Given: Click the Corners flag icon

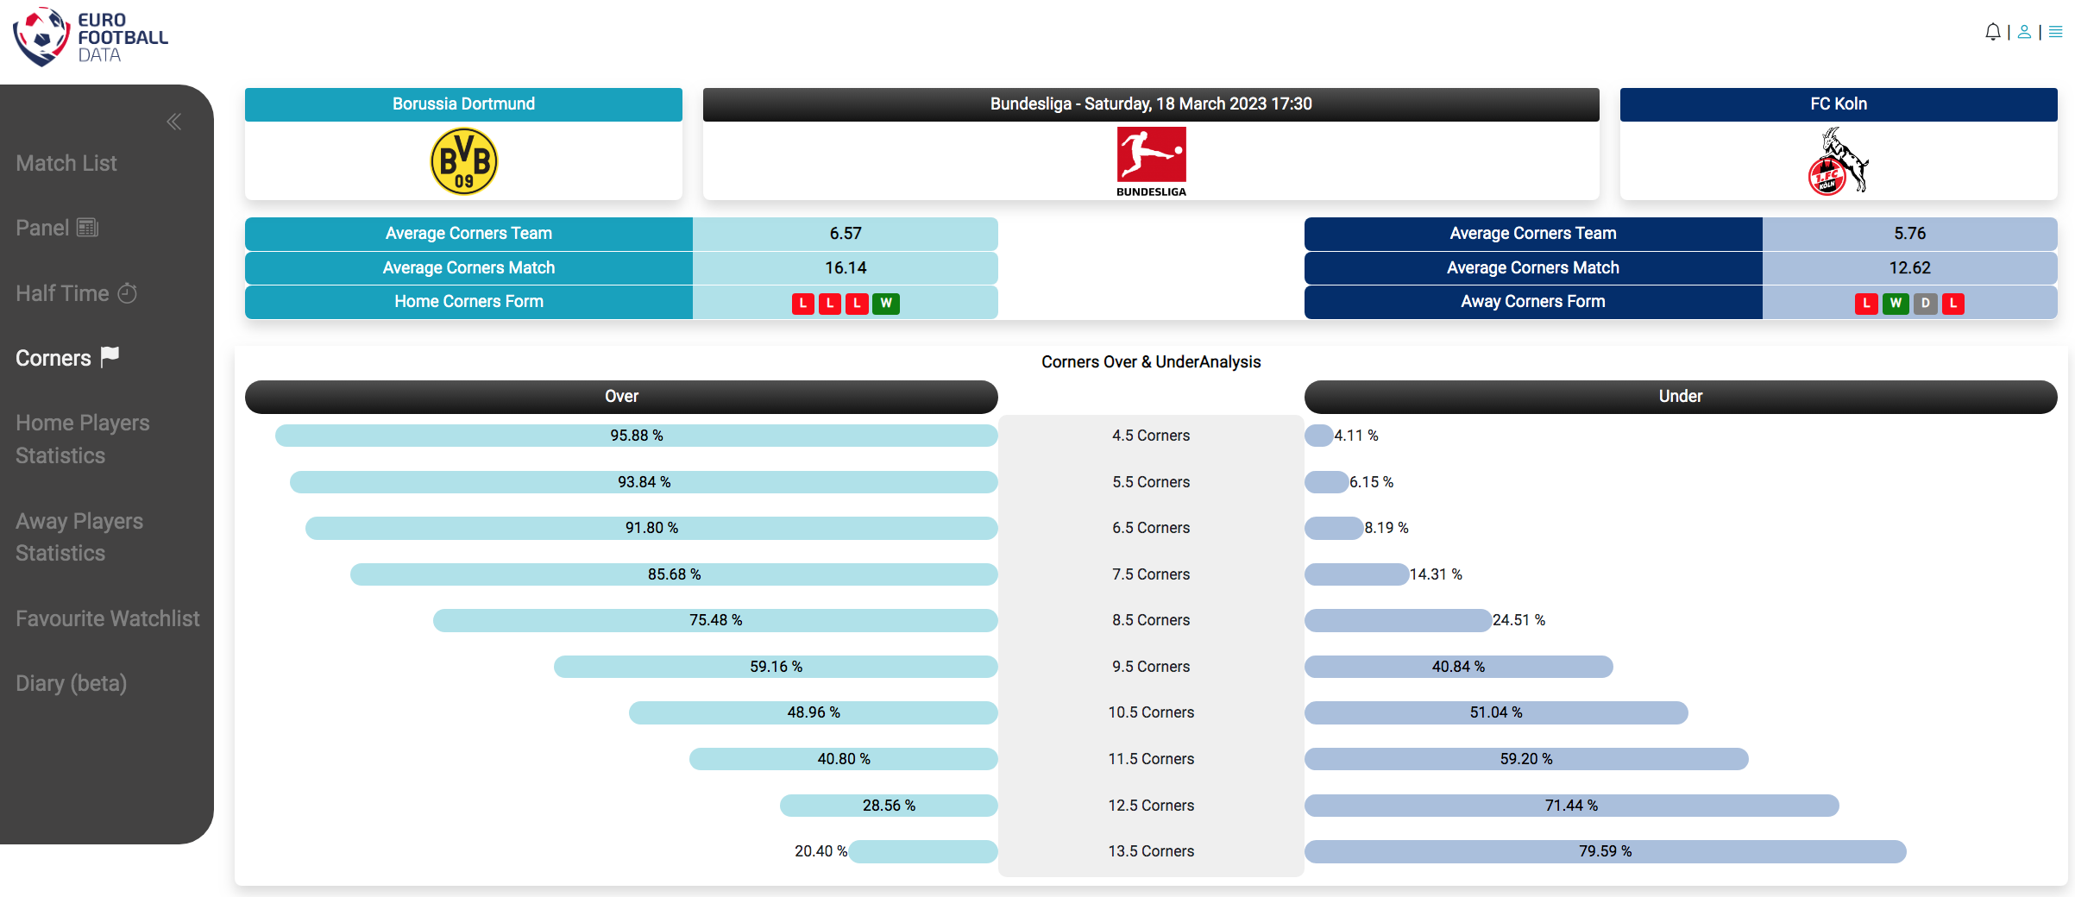Looking at the screenshot, I should click(x=110, y=356).
